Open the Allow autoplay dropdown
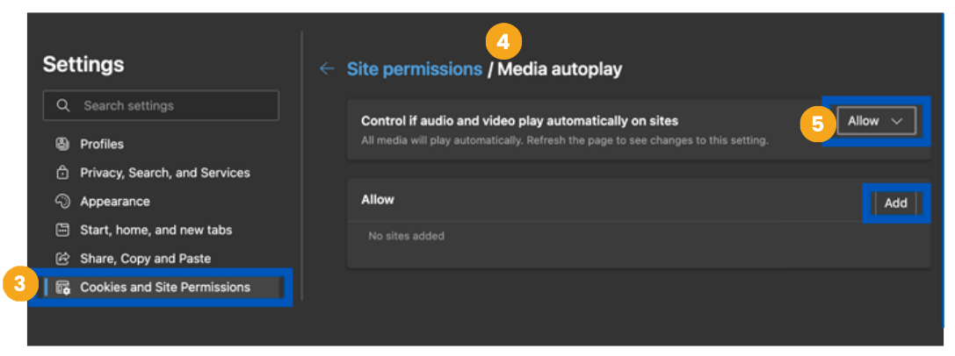955x356 pixels. [875, 121]
